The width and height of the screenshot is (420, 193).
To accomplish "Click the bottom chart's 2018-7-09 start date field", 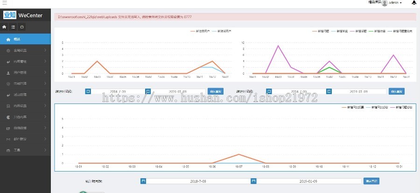I will tap(198, 181).
